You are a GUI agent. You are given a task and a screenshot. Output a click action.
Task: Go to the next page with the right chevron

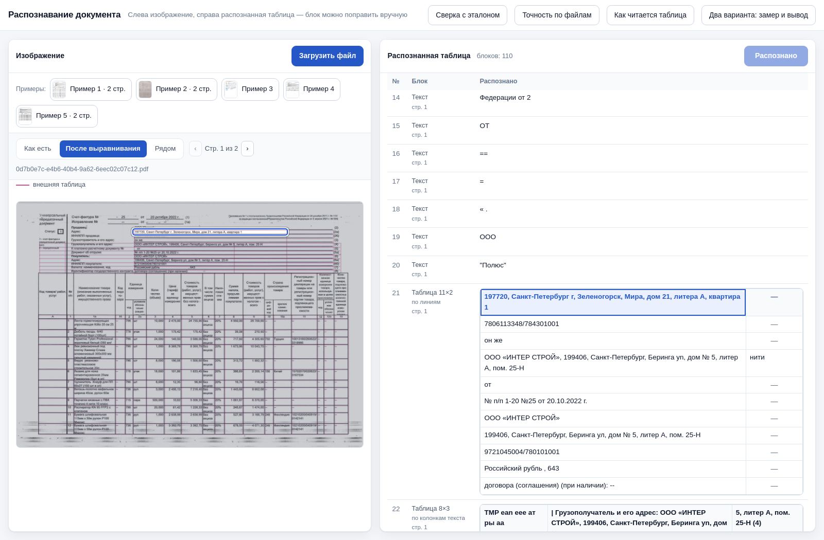pos(247,149)
